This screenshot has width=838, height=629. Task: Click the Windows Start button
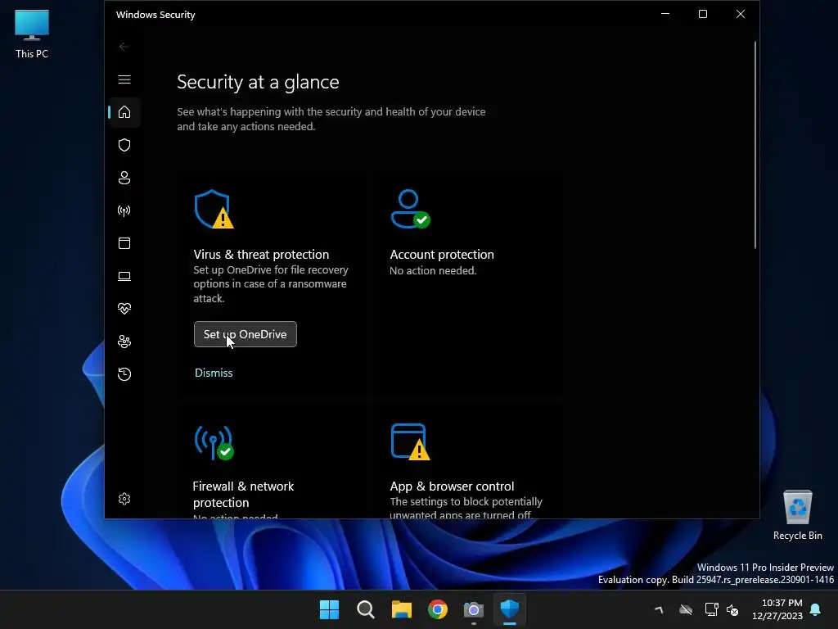tap(329, 609)
